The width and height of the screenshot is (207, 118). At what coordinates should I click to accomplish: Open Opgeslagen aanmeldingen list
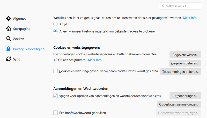pos(179,104)
